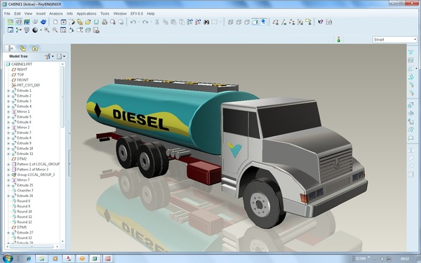Toggle Shaded display mode
This screenshot has width=421, height=263.
pyautogui.click(x=255, y=22)
